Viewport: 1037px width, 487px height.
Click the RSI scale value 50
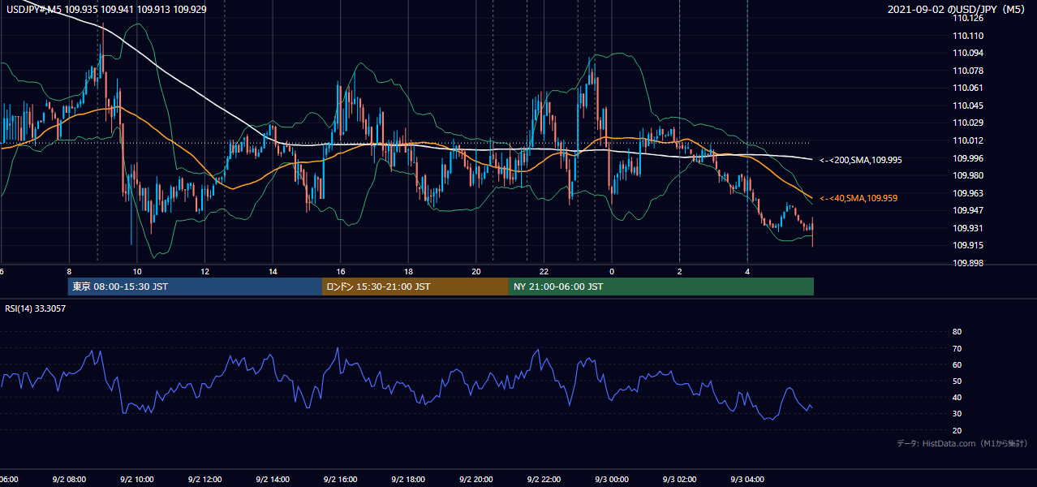[957, 381]
